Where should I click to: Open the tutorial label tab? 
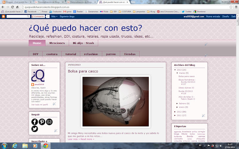coord(71,54)
